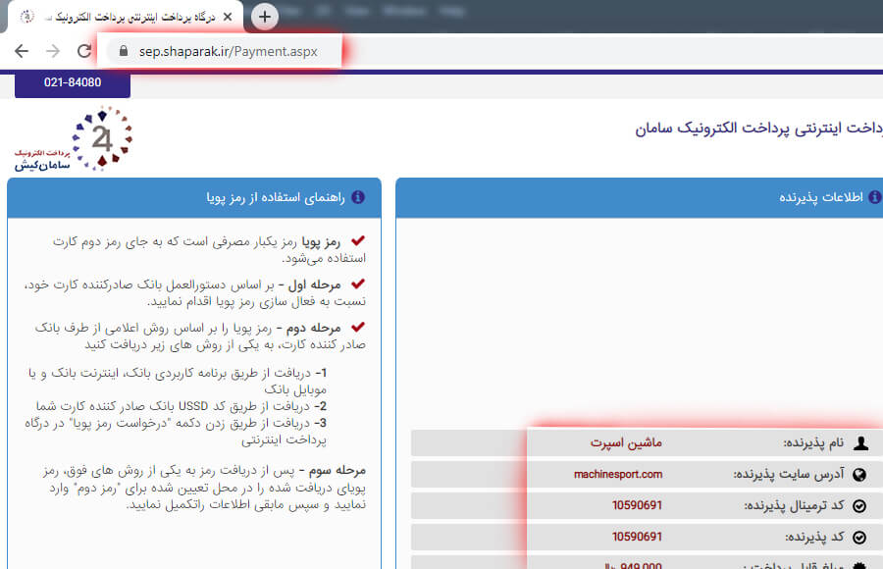Click check icon beside کد پذیرنده
Image resolution: width=883 pixels, height=569 pixels.
[859, 538]
